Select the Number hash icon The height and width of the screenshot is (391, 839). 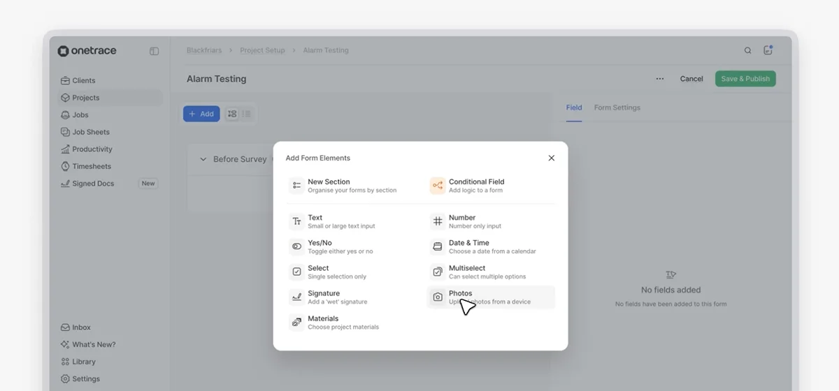point(438,221)
